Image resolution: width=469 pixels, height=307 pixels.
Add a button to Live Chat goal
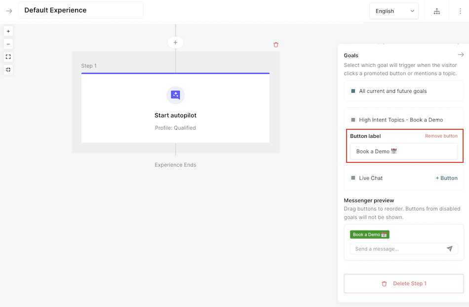[447, 178]
